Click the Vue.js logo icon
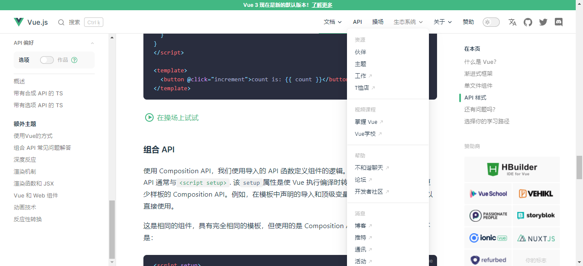This screenshot has width=583, height=266. click(19, 22)
